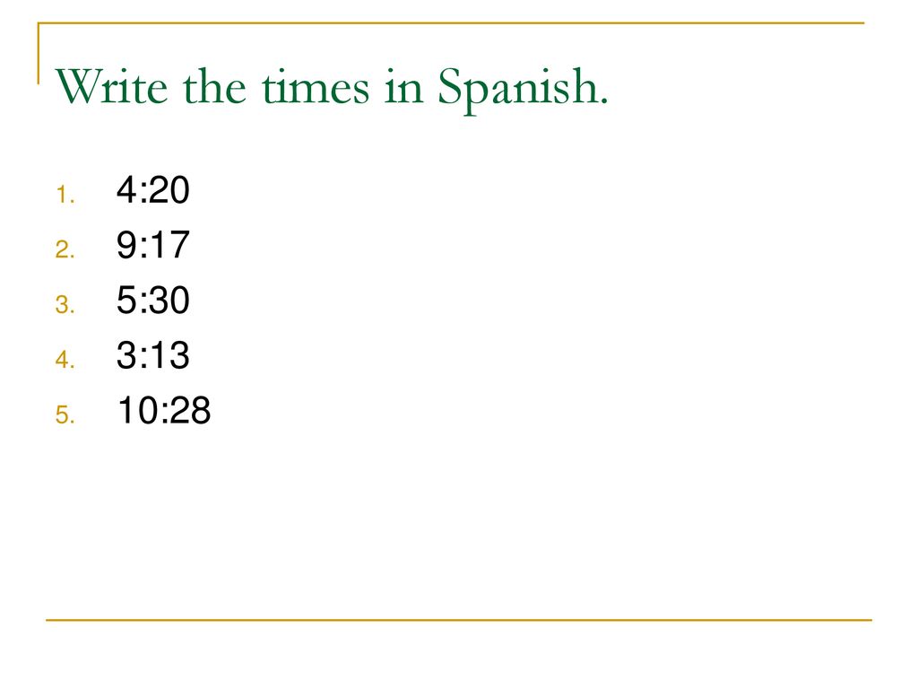Viewport: 918px width, 689px height.
Task: Click the list number 4. marker
Action: click(65, 359)
